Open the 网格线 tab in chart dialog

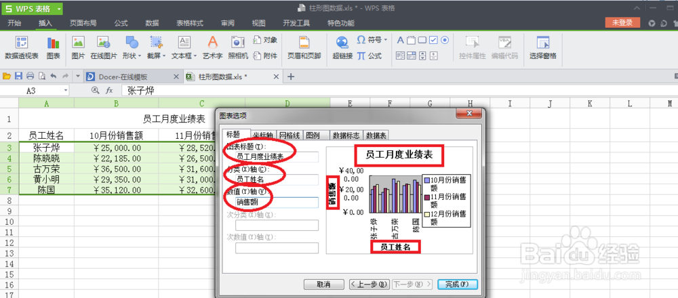coord(290,135)
